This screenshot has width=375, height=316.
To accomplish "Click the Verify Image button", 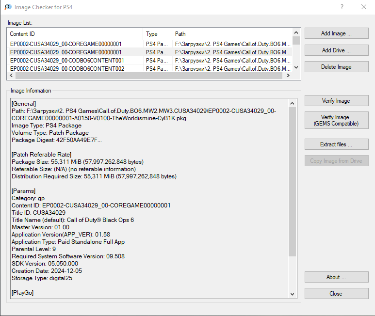I will [x=336, y=101].
